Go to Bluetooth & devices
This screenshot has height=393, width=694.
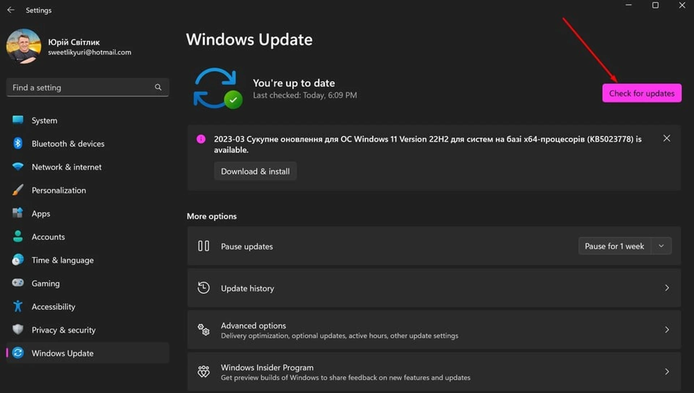point(88,144)
